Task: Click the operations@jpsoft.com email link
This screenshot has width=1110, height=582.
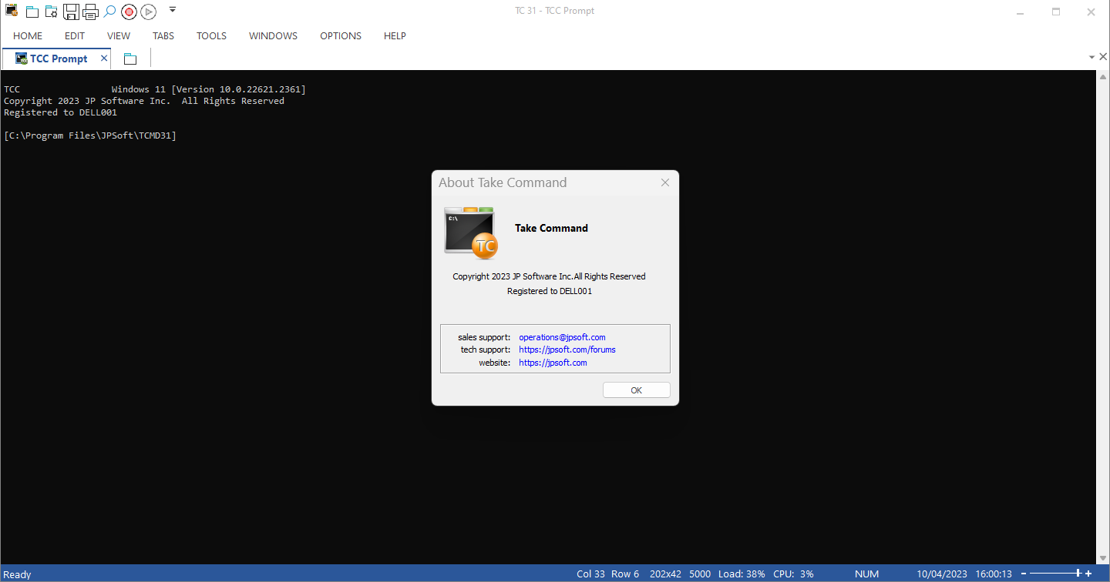Action: [562, 337]
